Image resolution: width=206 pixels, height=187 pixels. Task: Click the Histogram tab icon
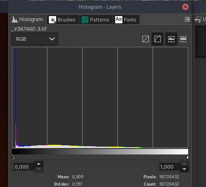click(15, 19)
